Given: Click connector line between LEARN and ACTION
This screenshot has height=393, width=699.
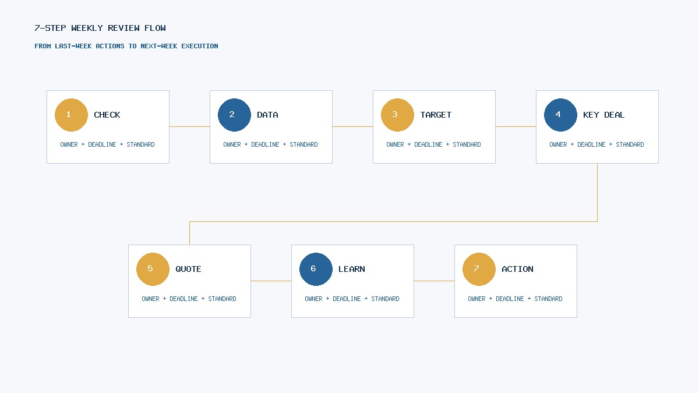Looking at the screenshot, I should (x=434, y=281).
